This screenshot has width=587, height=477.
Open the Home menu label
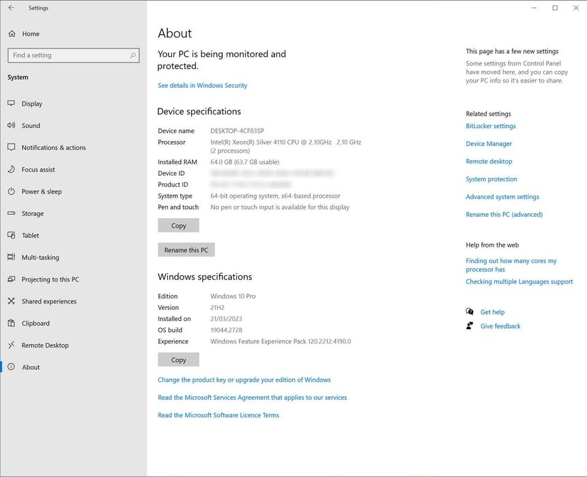31,33
